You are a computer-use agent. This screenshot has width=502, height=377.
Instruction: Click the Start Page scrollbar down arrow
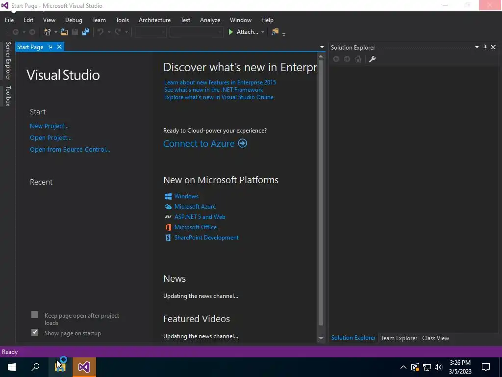[x=321, y=338]
